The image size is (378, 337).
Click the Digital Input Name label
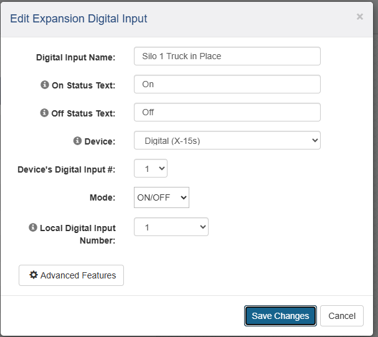click(x=75, y=57)
